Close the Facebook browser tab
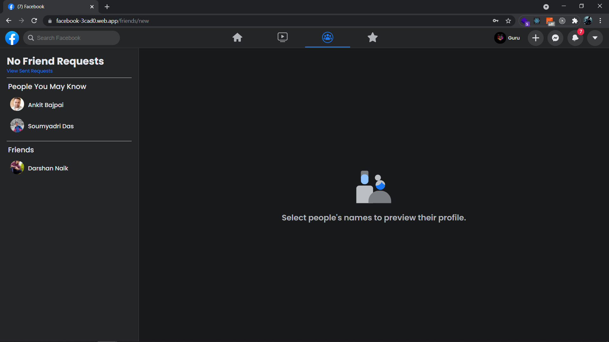This screenshot has width=609, height=342. 92,7
